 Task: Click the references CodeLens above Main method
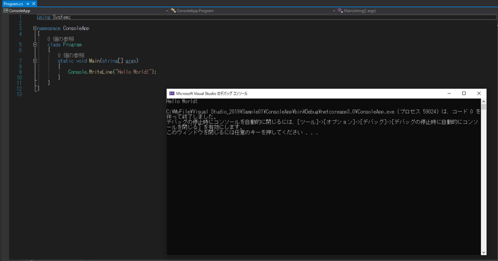(x=71, y=55)
